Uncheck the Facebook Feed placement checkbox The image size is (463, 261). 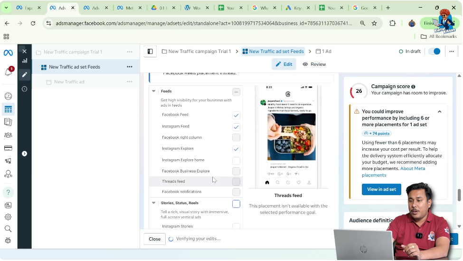(236, 115)
